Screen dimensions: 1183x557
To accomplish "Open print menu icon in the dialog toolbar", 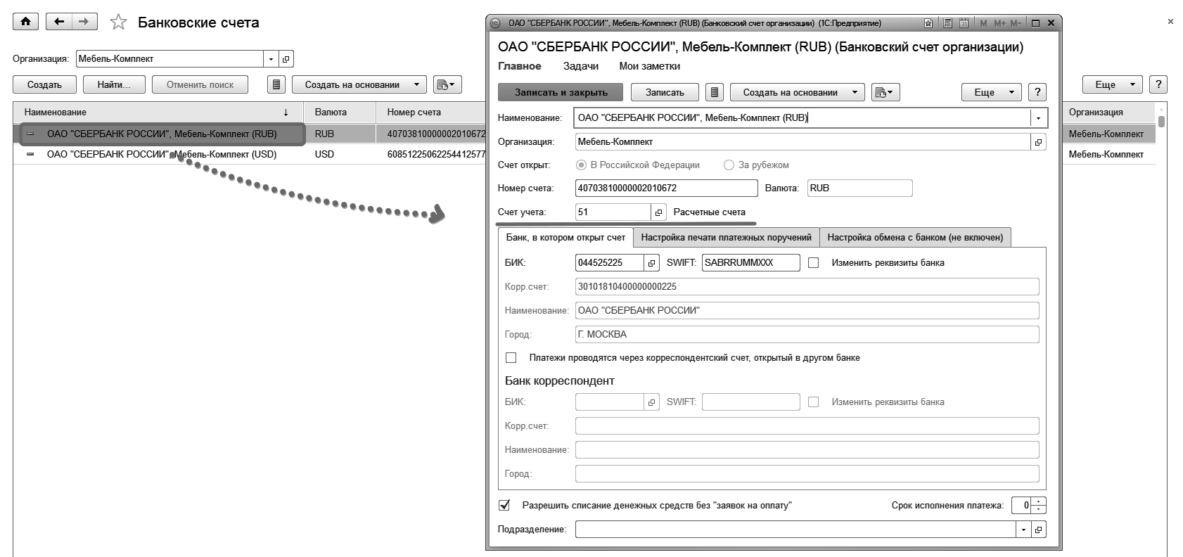I will tap(885, 92).
